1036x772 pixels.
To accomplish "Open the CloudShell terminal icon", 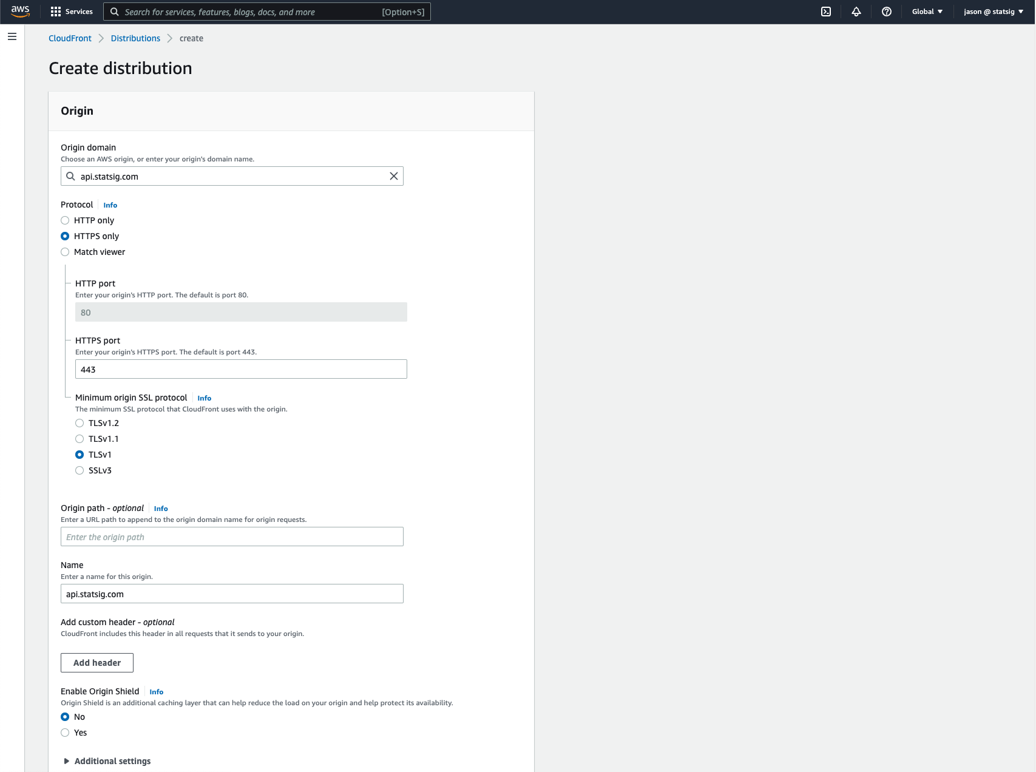I will point(826,12).
